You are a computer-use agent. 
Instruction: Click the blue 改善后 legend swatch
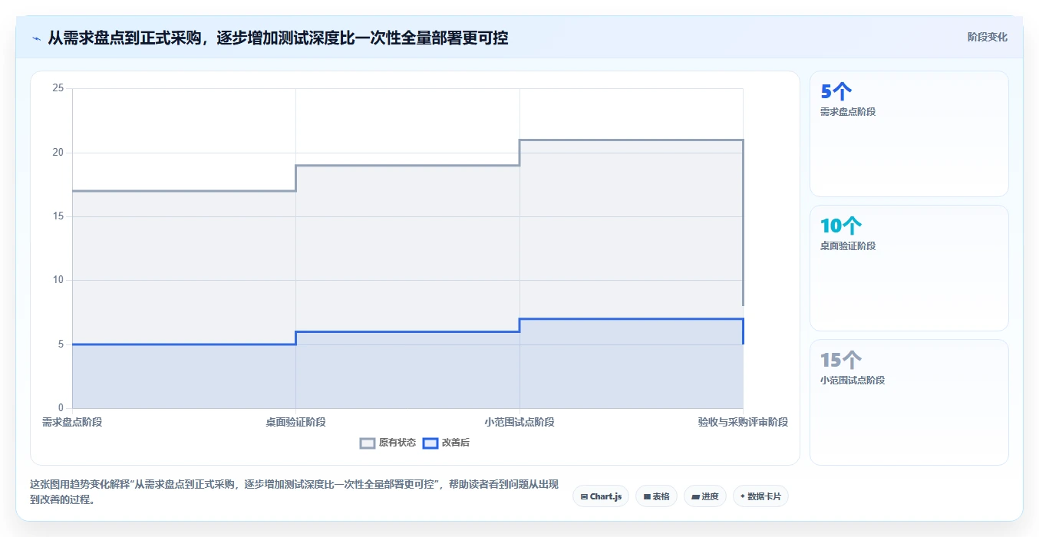[430, 443]
